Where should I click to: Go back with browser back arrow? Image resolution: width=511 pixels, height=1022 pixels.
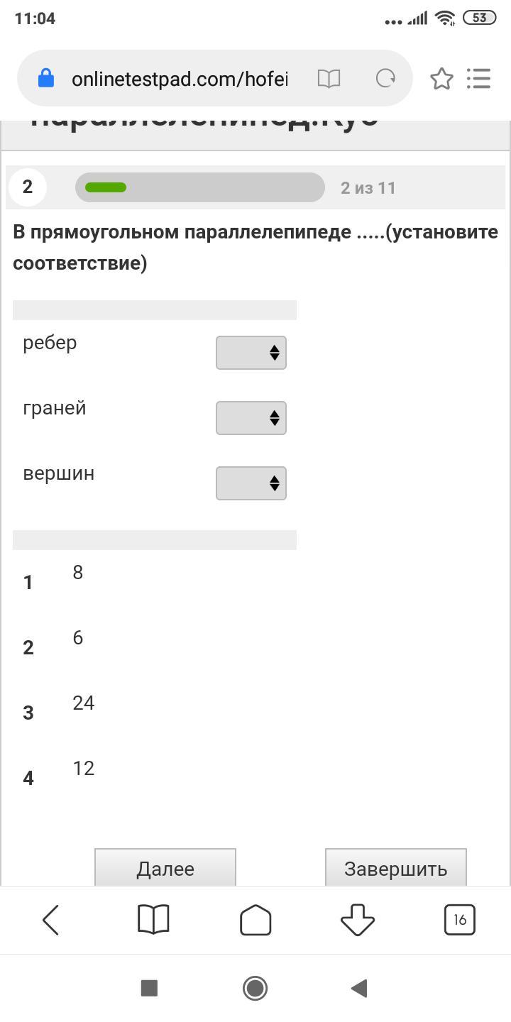(x=51, y=921)
